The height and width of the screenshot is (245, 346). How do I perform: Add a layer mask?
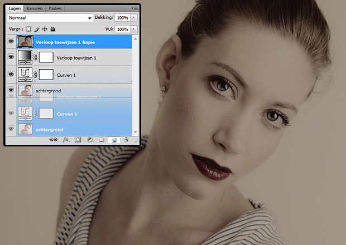[x=78, y=140]
